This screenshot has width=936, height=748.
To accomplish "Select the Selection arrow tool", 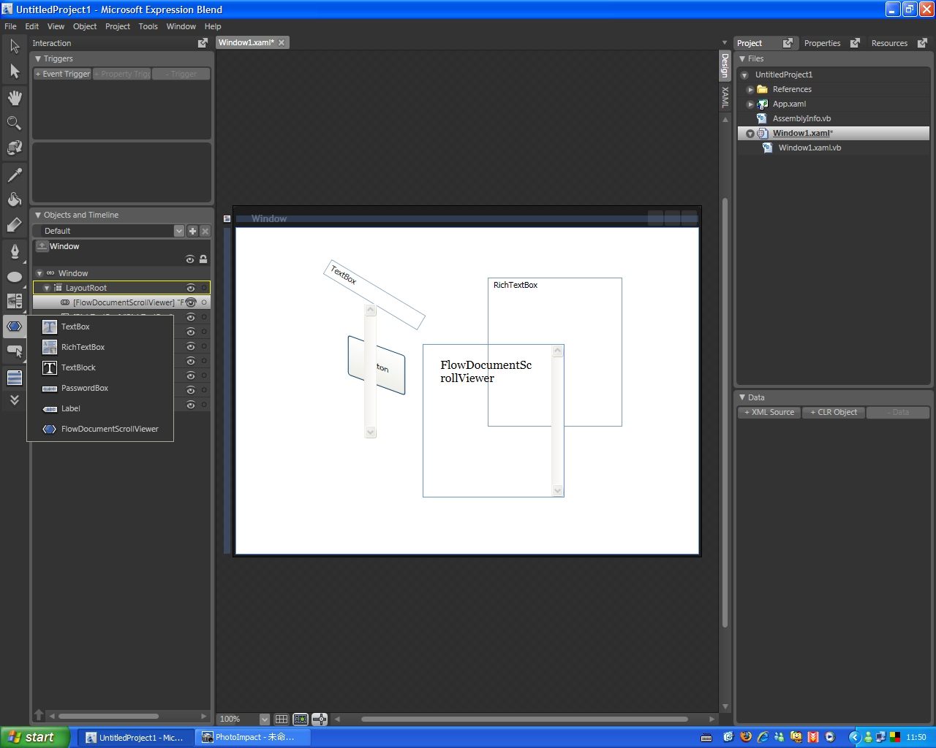I will 15,47.
